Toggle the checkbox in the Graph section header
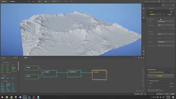 click(171, 12)
